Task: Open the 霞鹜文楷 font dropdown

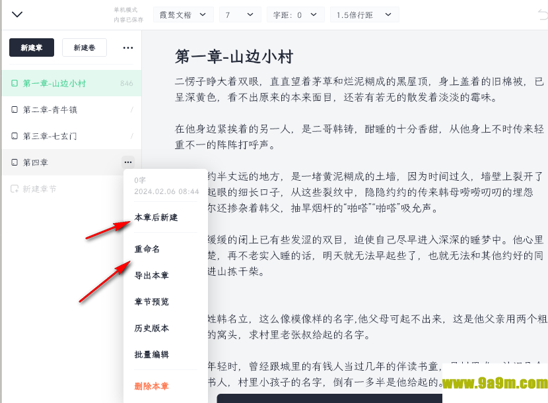Action: [183, 15]
